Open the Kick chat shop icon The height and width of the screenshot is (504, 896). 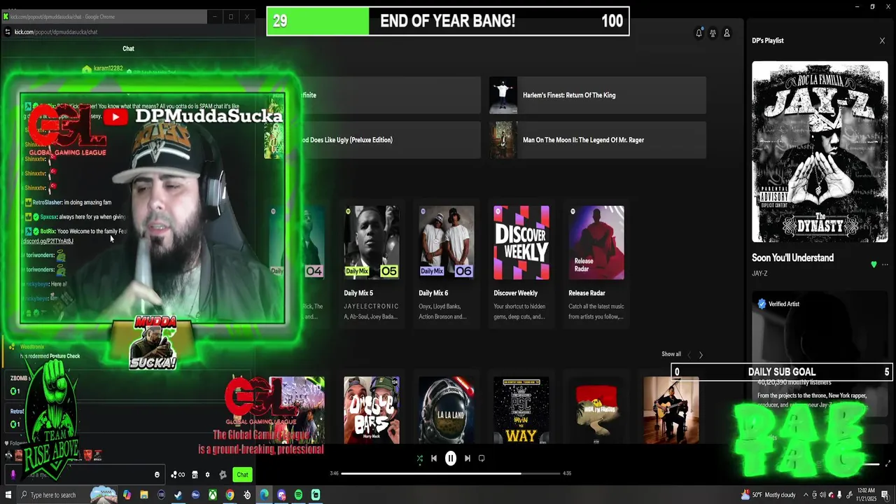[x=195, y=475]
